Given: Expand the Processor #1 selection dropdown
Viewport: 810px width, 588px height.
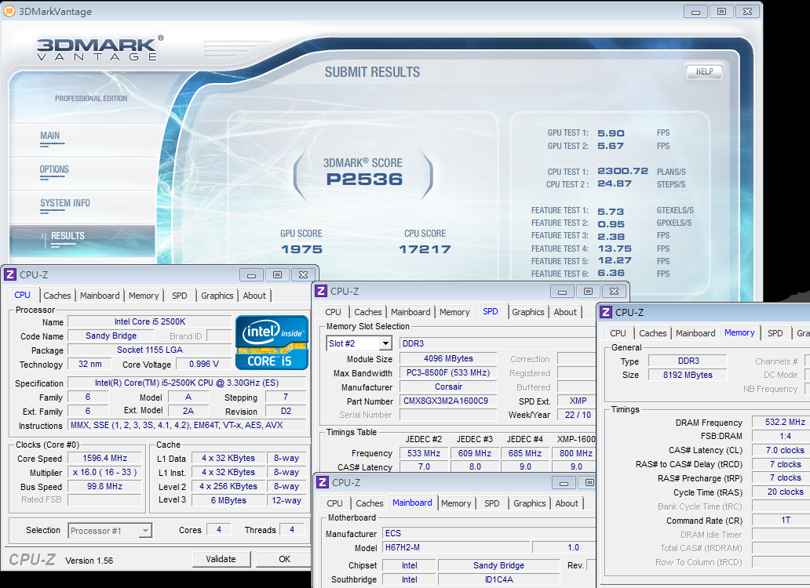Looking at the screenshot, I should tap(145, 531).
